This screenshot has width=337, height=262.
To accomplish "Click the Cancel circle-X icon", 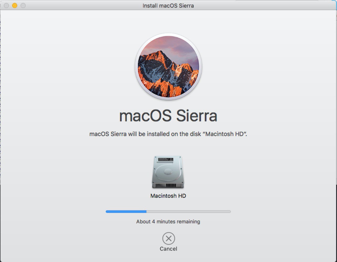I will pos(168,239).
